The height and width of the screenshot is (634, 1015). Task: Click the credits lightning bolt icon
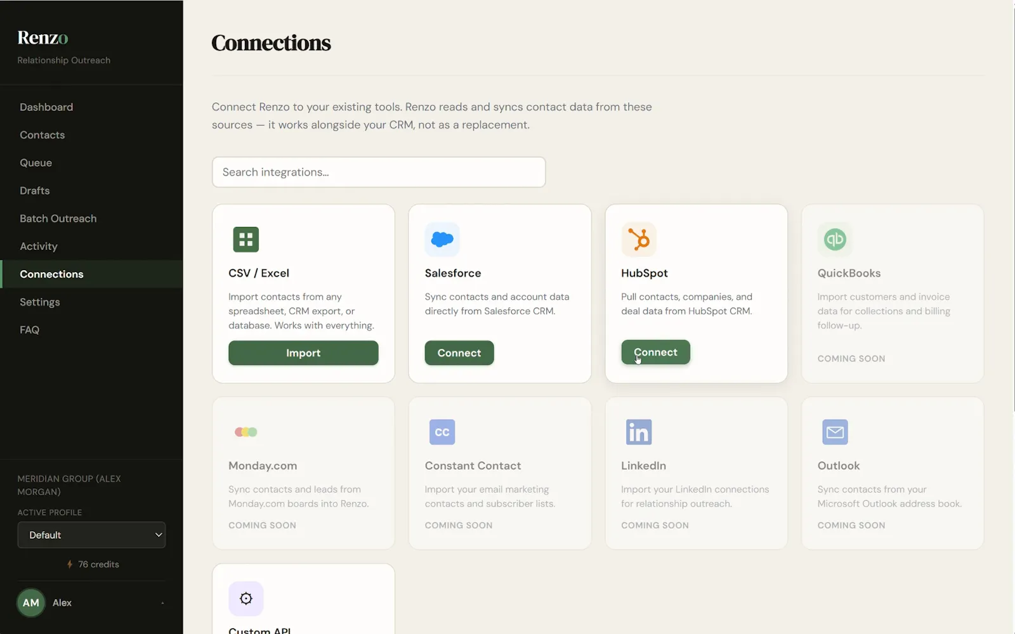coord(70,564)
